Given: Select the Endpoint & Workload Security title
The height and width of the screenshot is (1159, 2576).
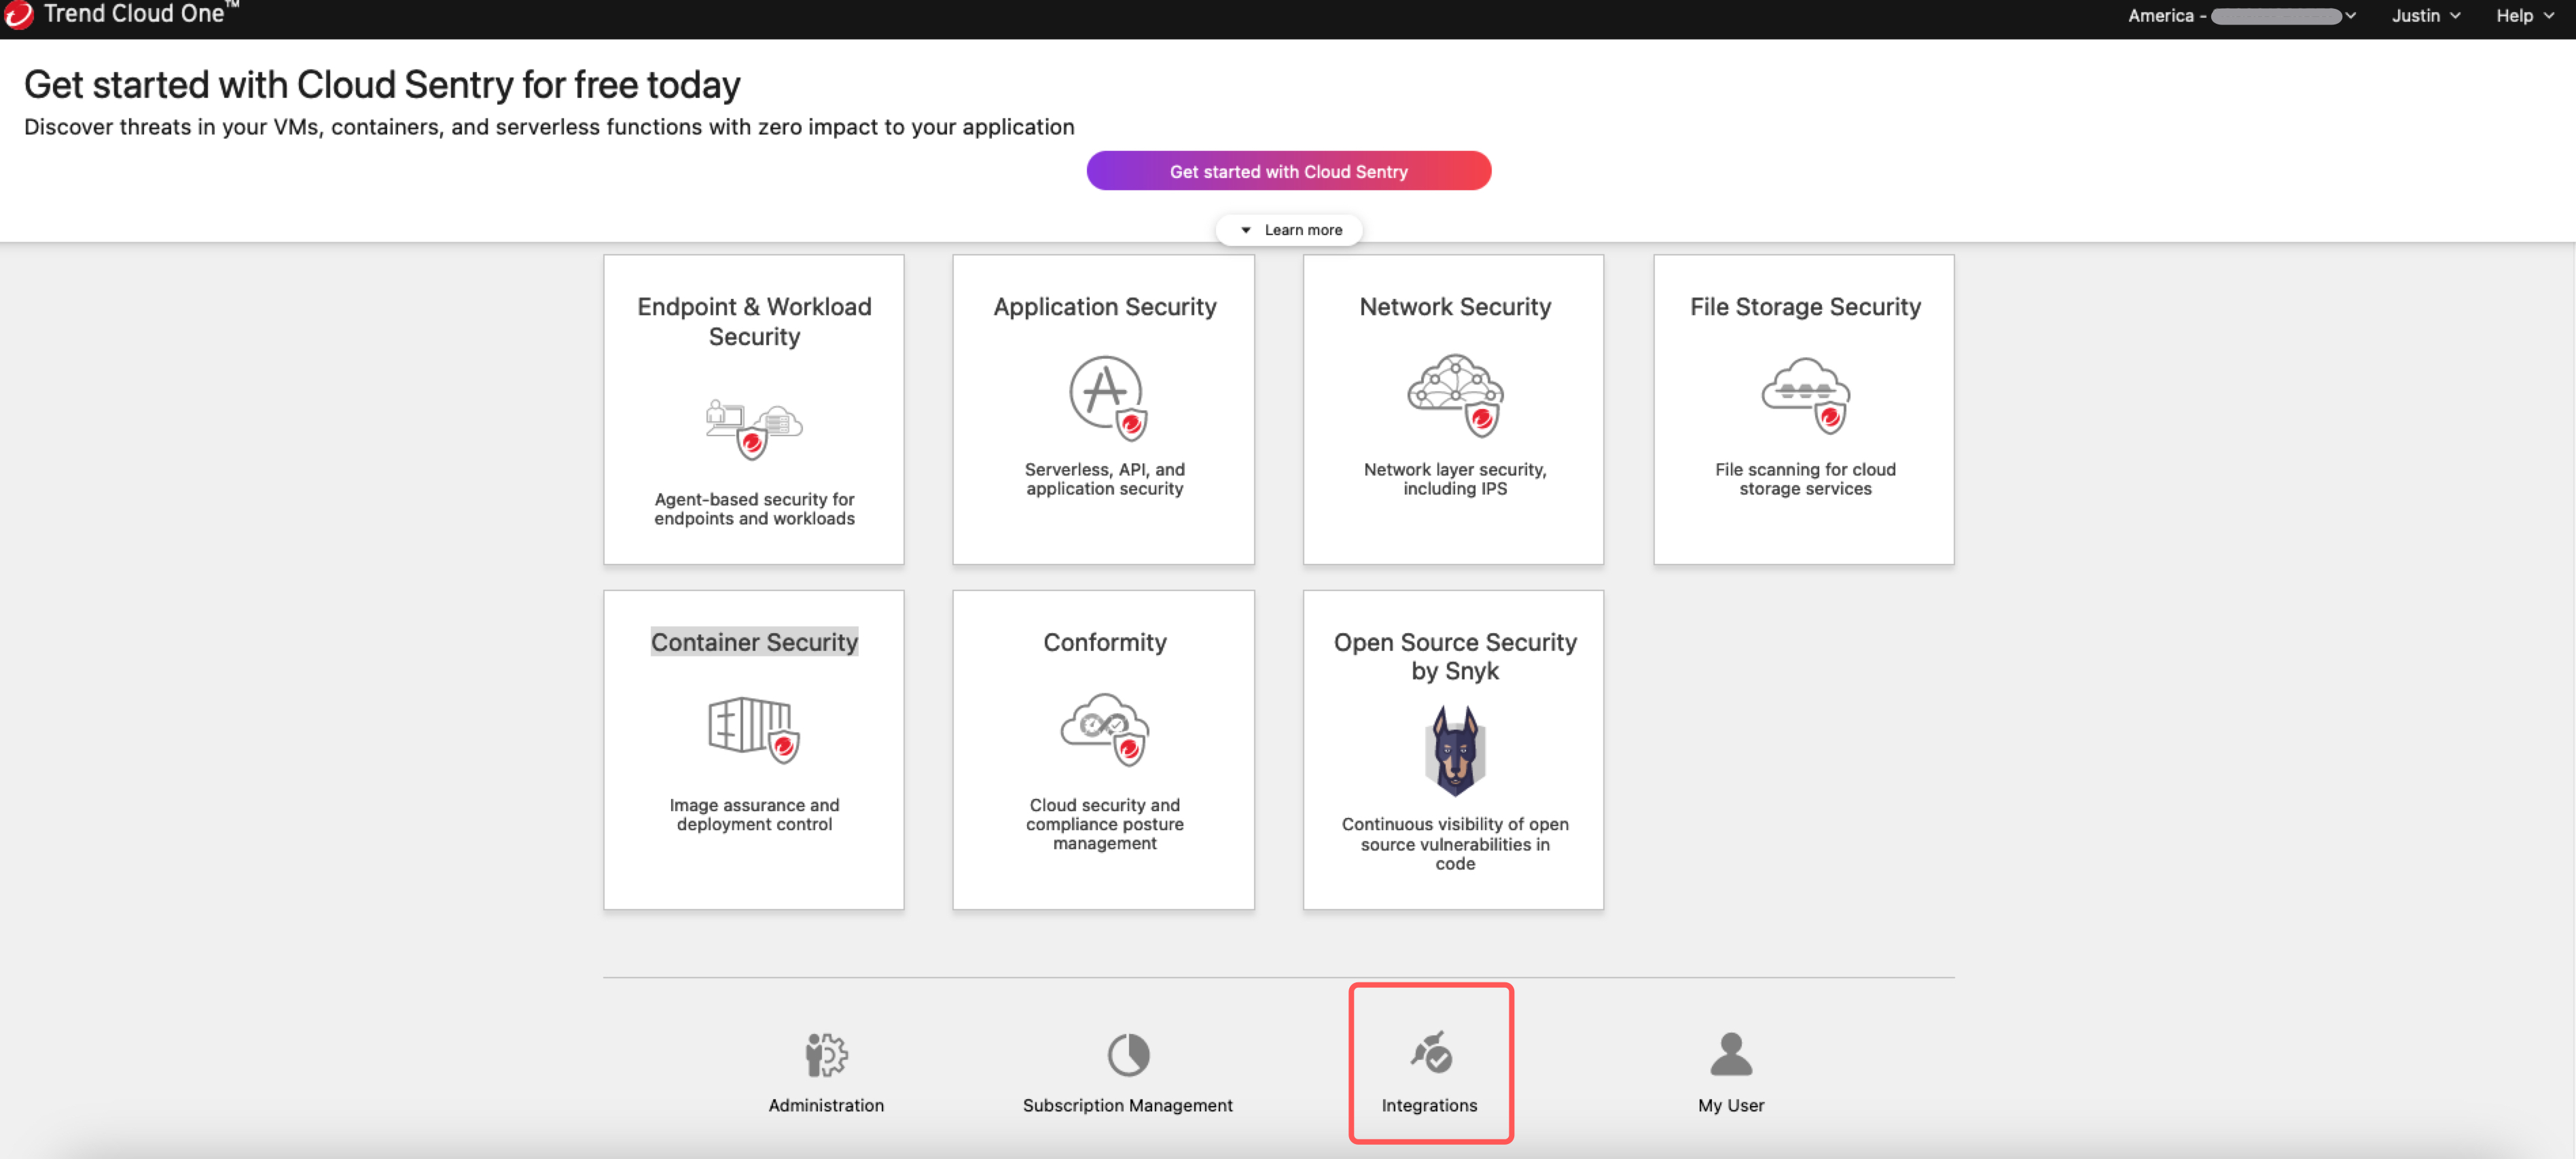Looking at the screenshot, I should click(x=754, y=321).
